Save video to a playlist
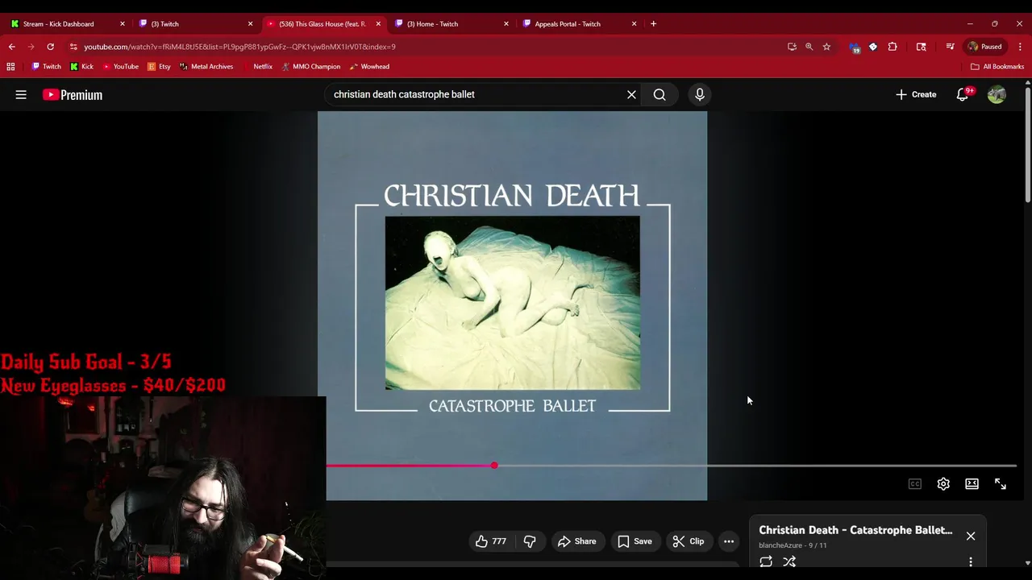This screenshot has height=580, width=1032. (635, 541)
